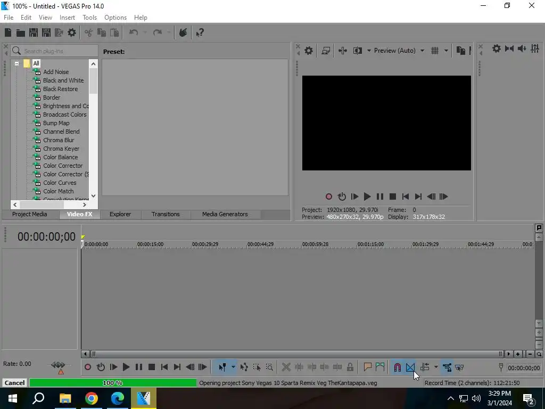The height and width of the screenshot is (409, 545).
Task: Open master bus audio properties gear
Action: [497, 48]
